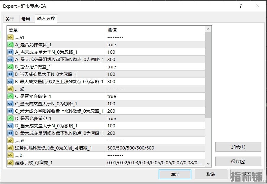Click the boolean icon beside B_是否允许做空_1
This screenshot has height=184, width=267.
10,67
